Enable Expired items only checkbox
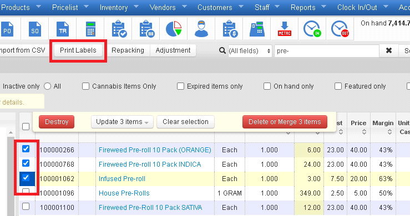The width and height of the screenshot is (410, 216). pyautogui.click(x=180, y=86)
